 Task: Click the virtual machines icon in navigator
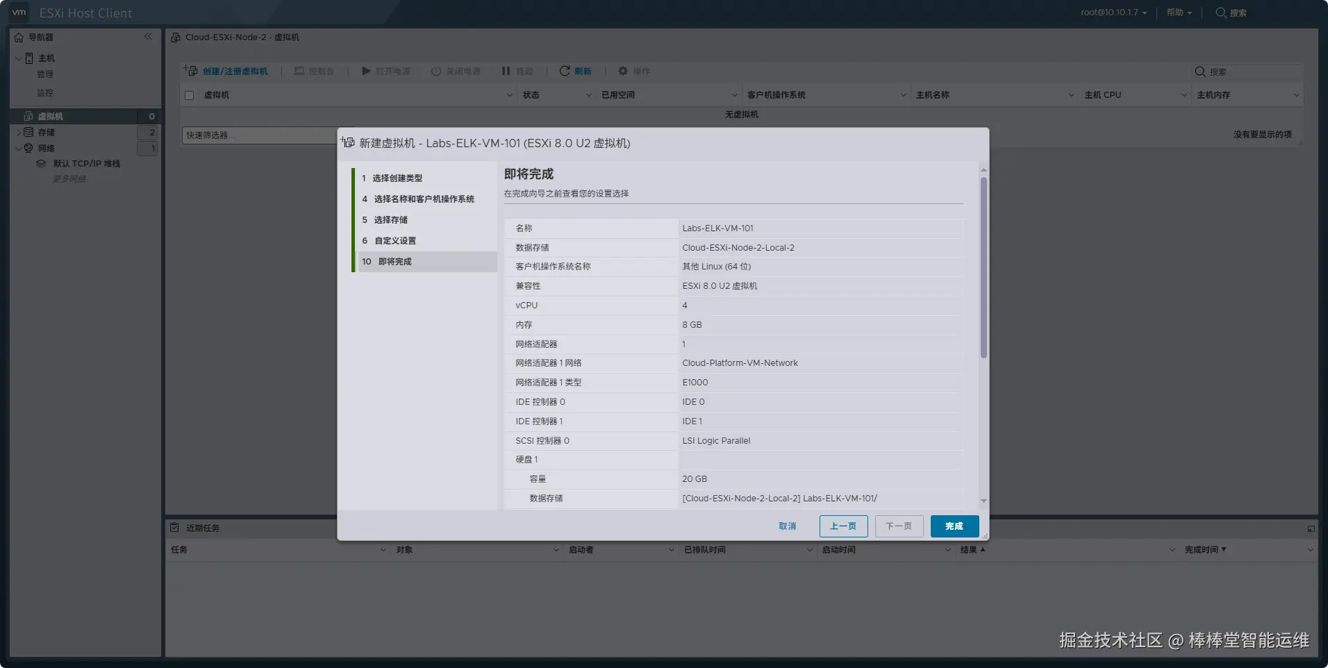tap(28, 116)
